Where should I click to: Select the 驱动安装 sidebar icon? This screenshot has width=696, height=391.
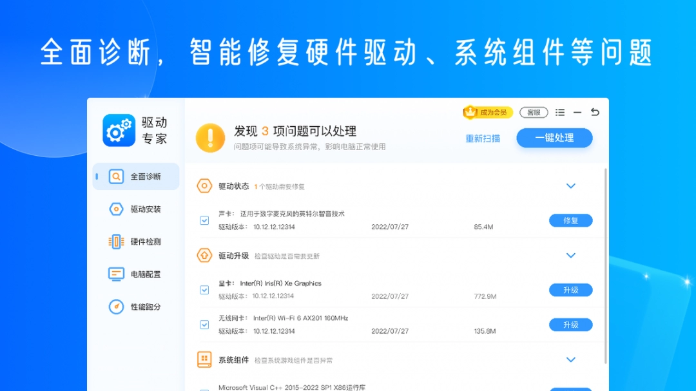[x=135, y=209]
